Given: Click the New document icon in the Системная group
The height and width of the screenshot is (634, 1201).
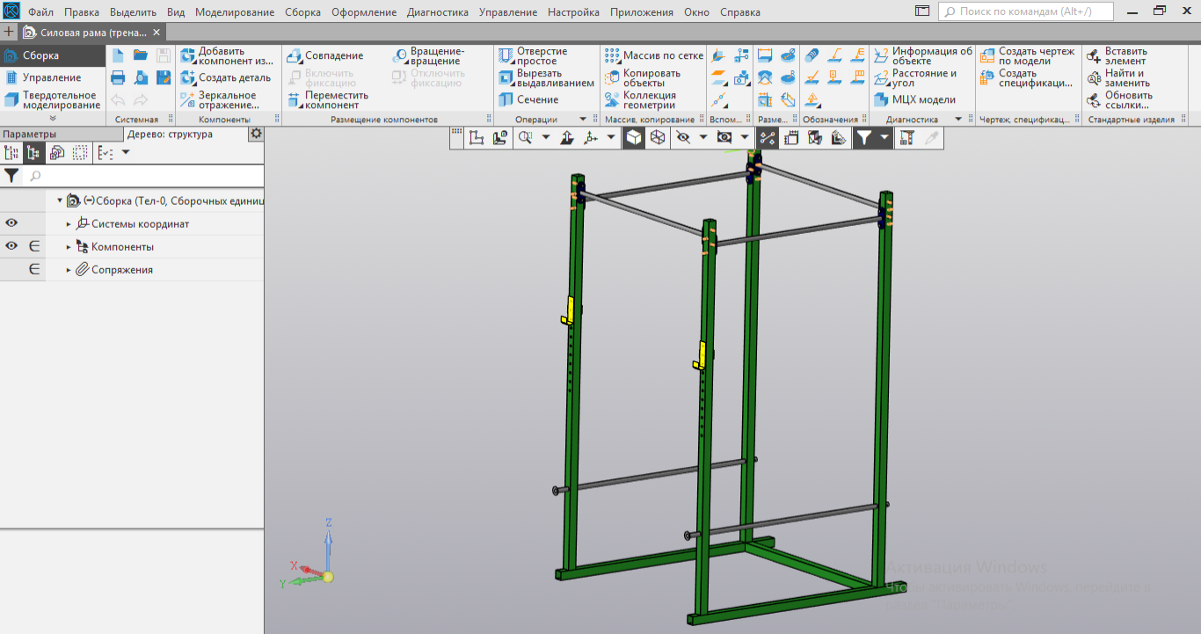Looking at the screenshot, I should coord(119,55).
